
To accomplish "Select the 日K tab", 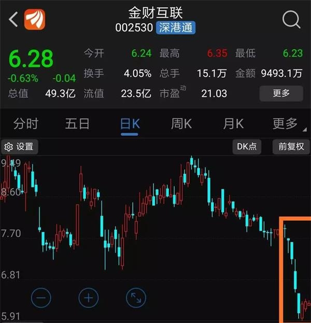I will click(130, 124).
